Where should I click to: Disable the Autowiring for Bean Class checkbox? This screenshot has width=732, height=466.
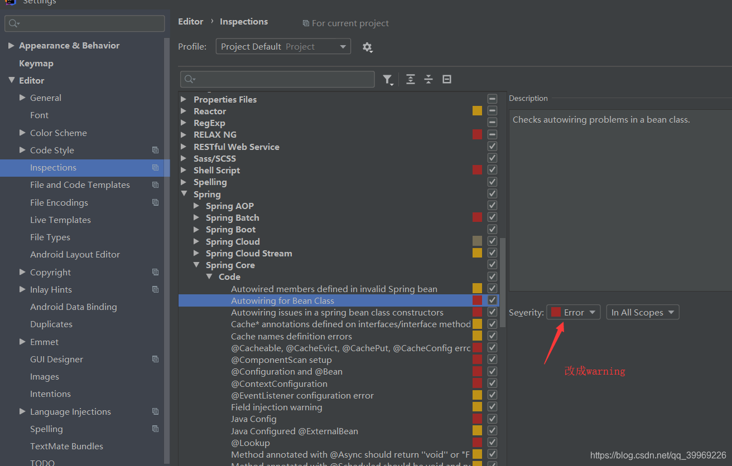pyautogui.click(x=492, y=300)
